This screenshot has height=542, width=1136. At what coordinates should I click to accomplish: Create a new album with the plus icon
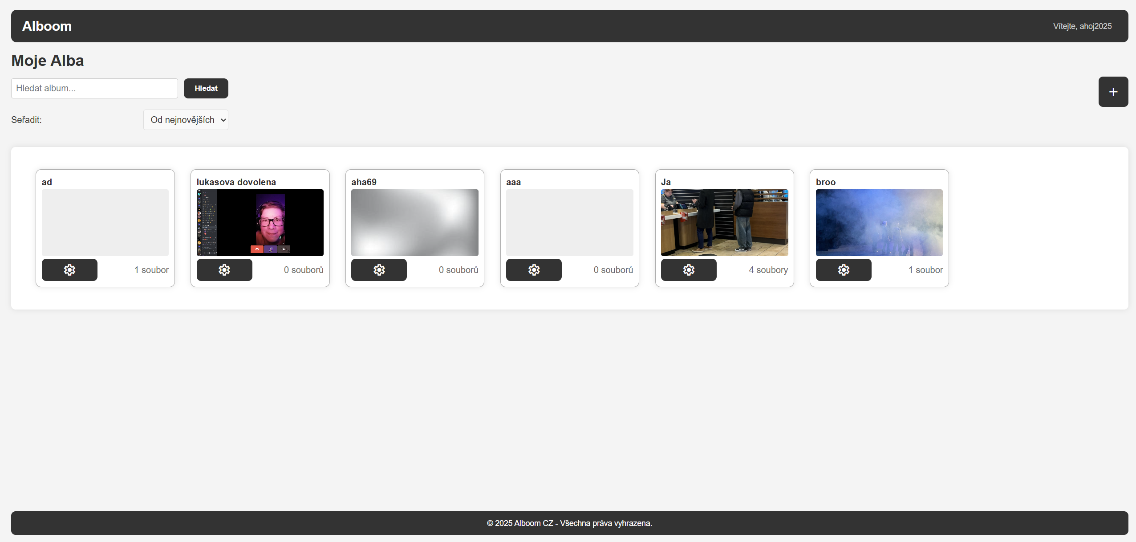click(x=1113, y=91)
